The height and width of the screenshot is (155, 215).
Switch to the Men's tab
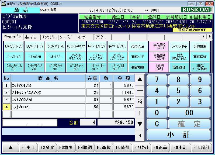click(30, 37)
